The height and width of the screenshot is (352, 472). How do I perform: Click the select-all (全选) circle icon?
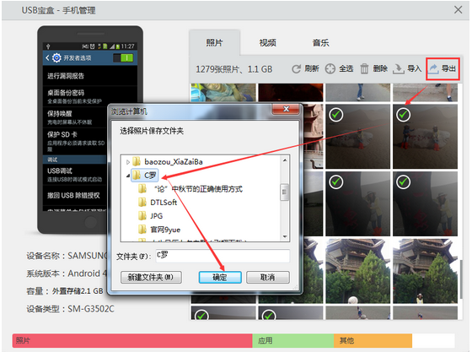[330, 69]
